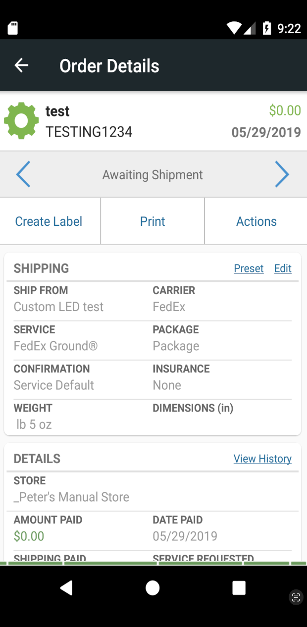The height and width of the screenshot is (627, 307).
Task: Tap Create Label for this order
Action: [49, 221]
